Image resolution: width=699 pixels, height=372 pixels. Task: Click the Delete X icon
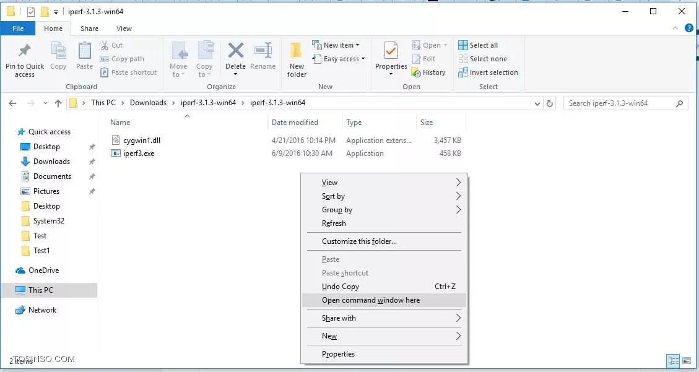(235, 51)
